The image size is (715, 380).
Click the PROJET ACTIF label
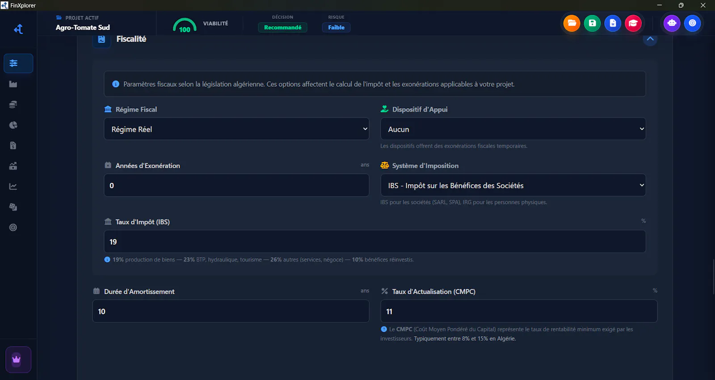click(82, 18)
